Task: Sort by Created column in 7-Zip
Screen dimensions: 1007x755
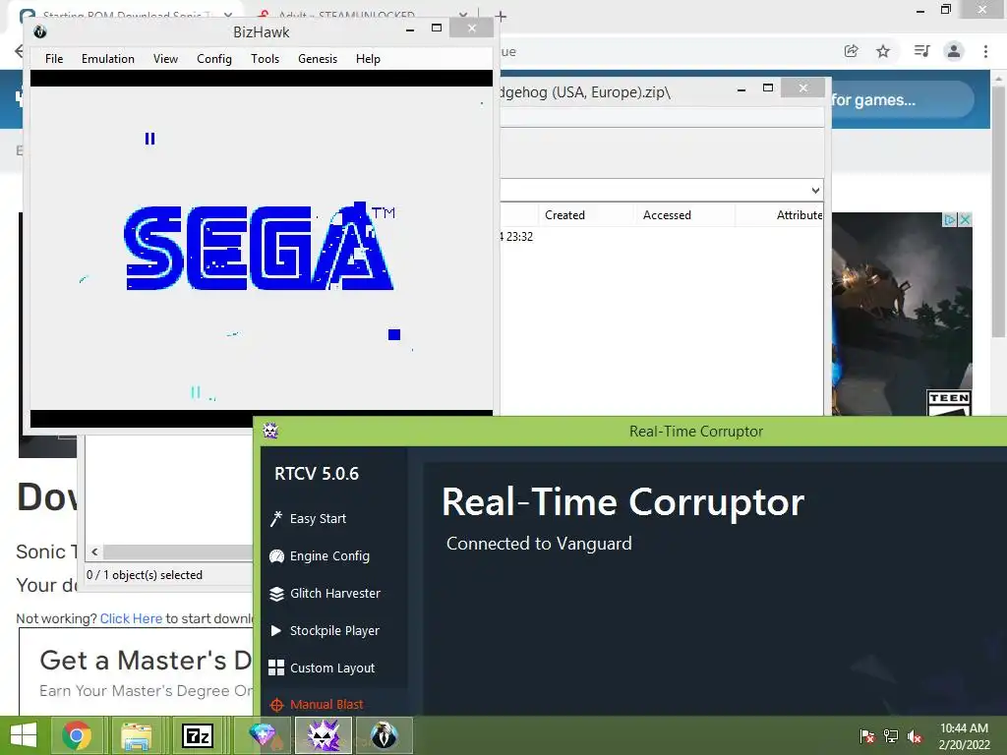Action: (564, 215)
